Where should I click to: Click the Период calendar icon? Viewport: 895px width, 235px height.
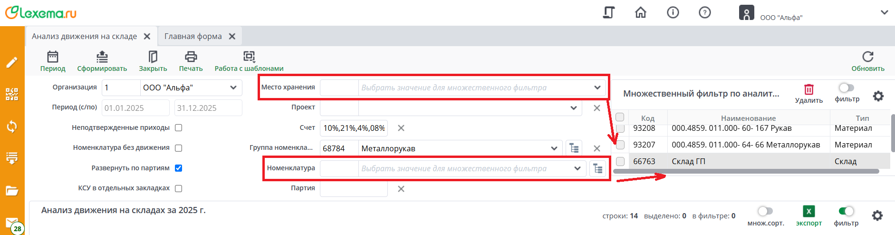tap(52, 57)
